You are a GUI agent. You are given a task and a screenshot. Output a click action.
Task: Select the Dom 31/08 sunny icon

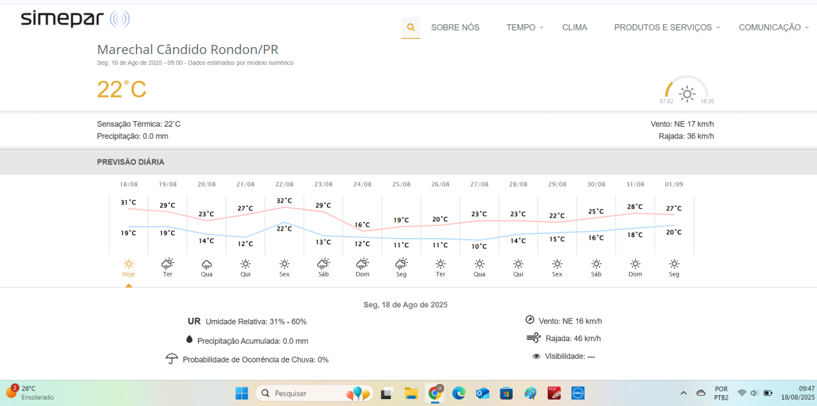point(635,263)
